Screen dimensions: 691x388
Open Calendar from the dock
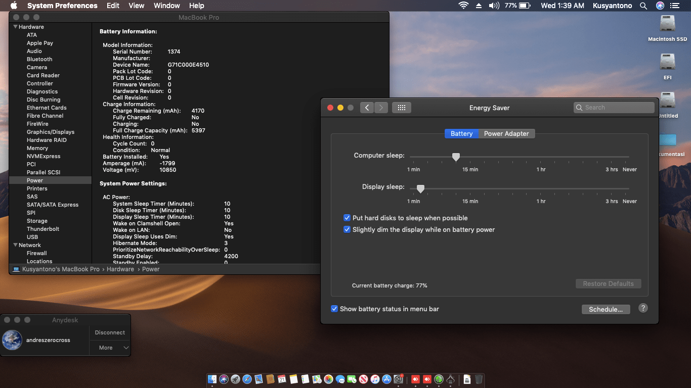[282, 379]
